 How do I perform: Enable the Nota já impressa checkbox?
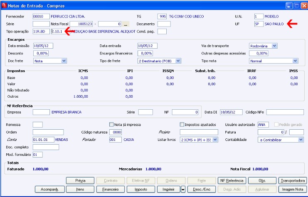coord(111,125)
